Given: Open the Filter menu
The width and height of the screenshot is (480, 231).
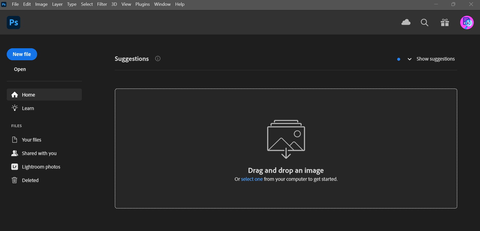Looking at the screenshot, I should point(102,4).
